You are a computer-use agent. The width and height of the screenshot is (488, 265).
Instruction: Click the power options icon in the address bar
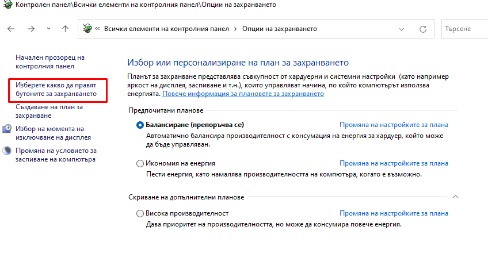87,29
